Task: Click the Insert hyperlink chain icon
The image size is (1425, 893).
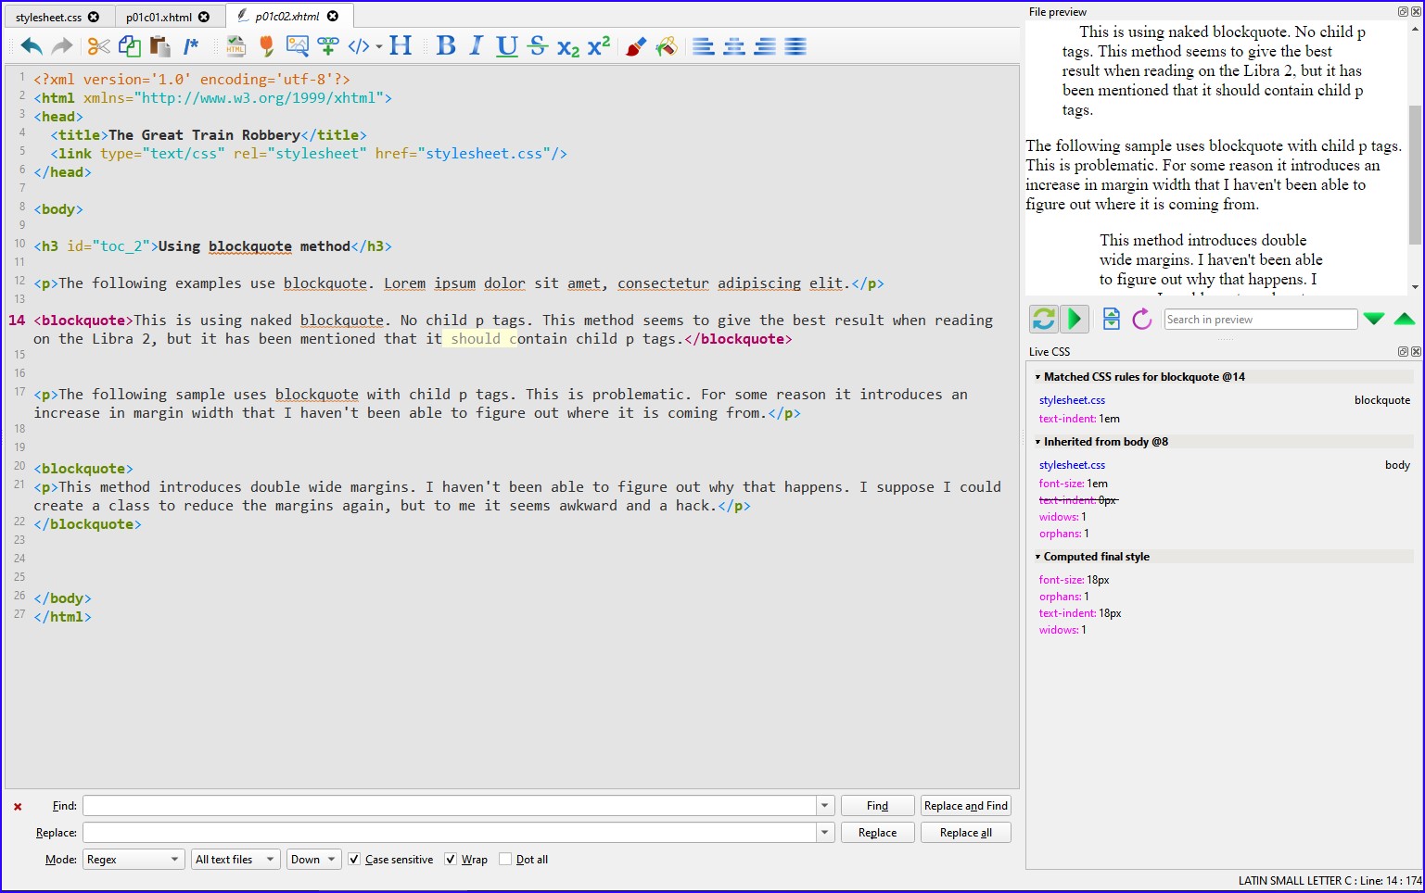Action: pyautogui.click(x=327, y=46)
